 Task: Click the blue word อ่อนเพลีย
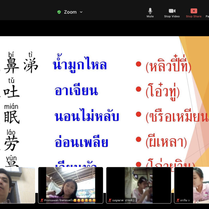click(x=82, y=142)
